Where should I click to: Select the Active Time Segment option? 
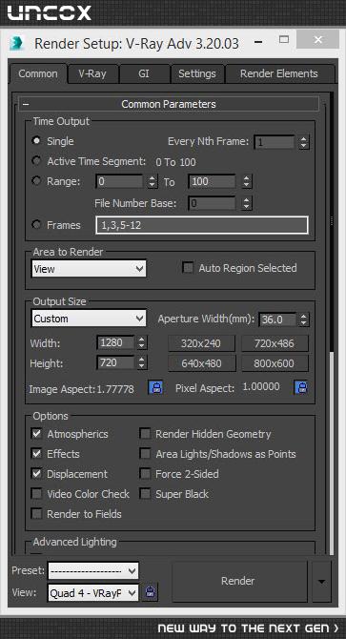click(x=37, y=161)
